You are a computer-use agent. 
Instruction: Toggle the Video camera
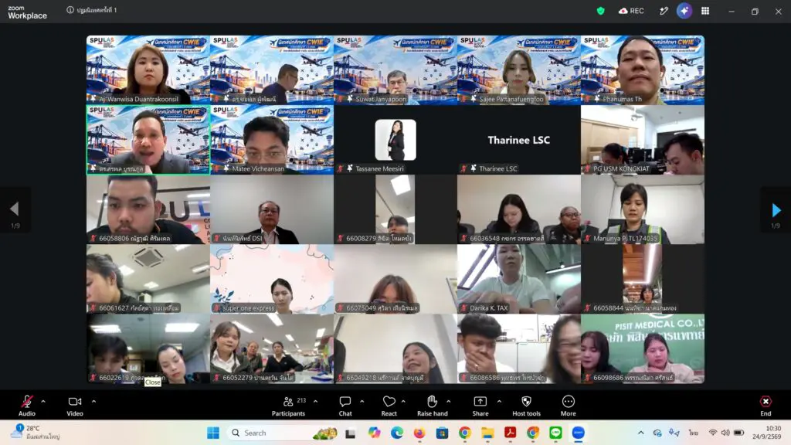(75, 406)
